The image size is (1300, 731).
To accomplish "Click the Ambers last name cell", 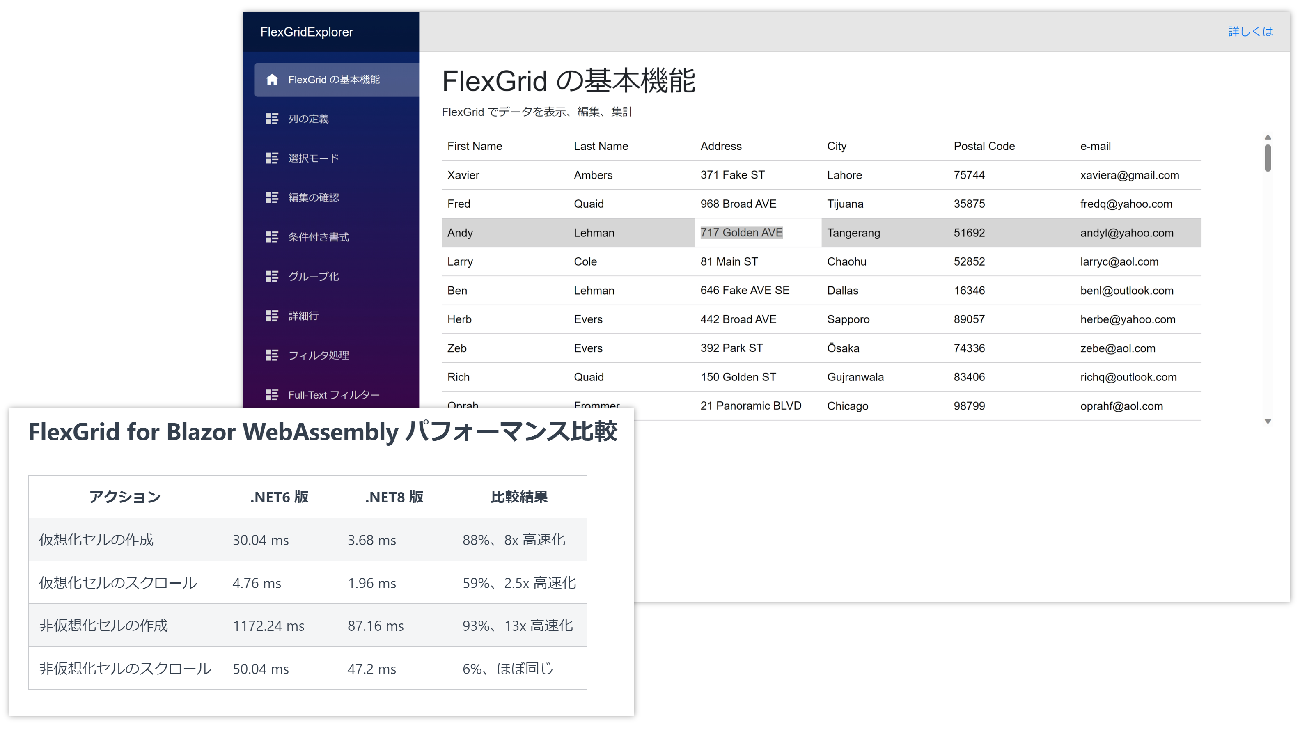I will pyautogui.click(x=631, y=175).
